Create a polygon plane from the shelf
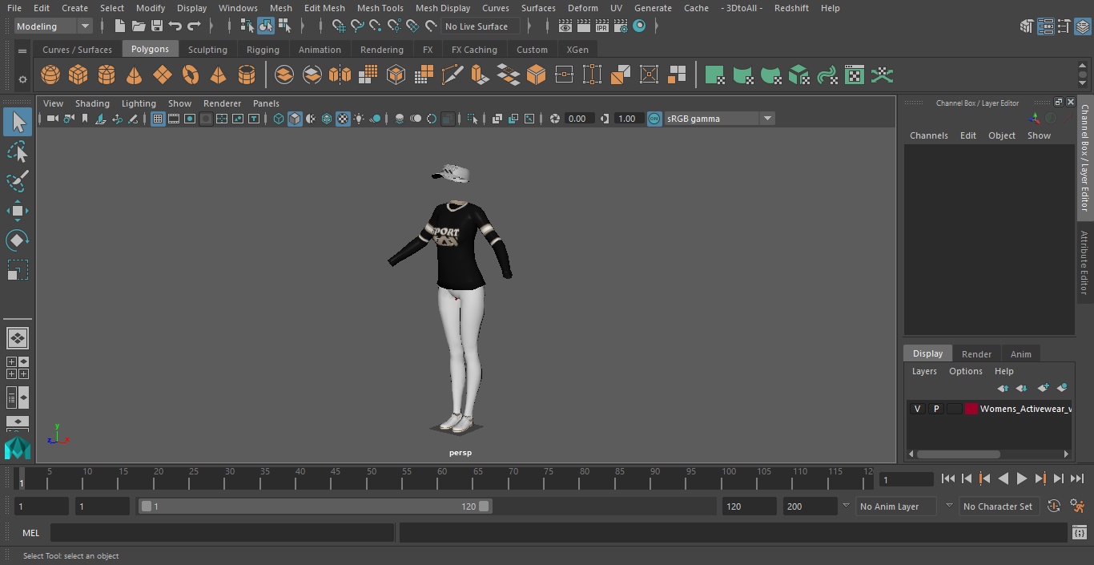Viewport: 1094px width, 565px height. (163, 75)
